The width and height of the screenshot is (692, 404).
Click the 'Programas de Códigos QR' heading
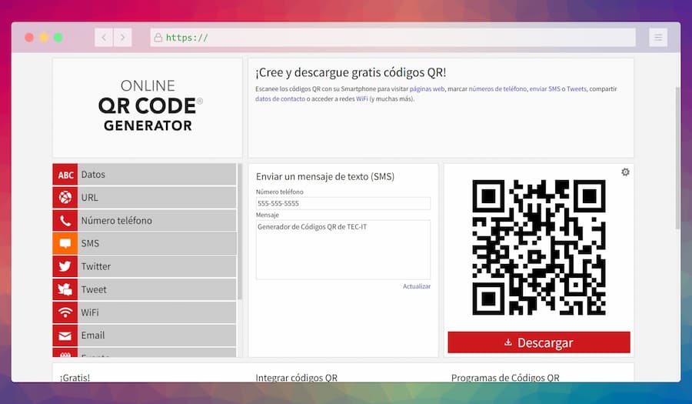click(x=505, y=378)
